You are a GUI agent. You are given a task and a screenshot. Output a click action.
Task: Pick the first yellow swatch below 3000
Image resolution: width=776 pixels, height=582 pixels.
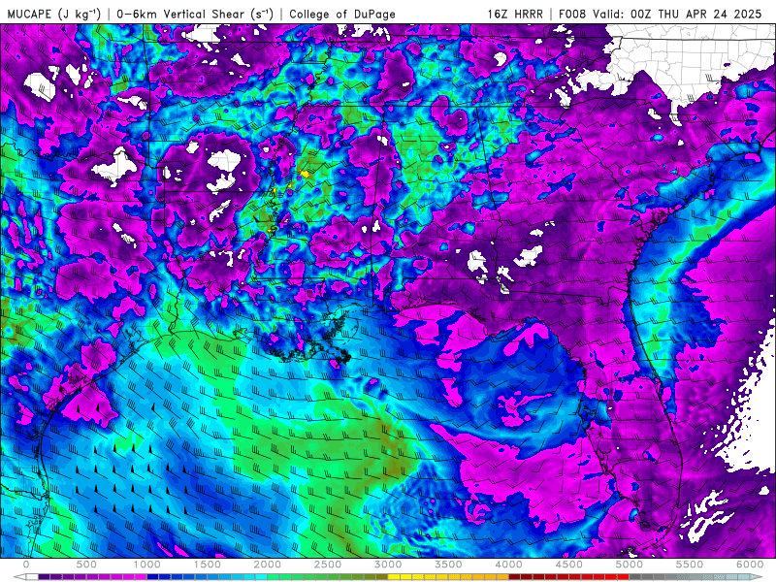tap(394, 577)
